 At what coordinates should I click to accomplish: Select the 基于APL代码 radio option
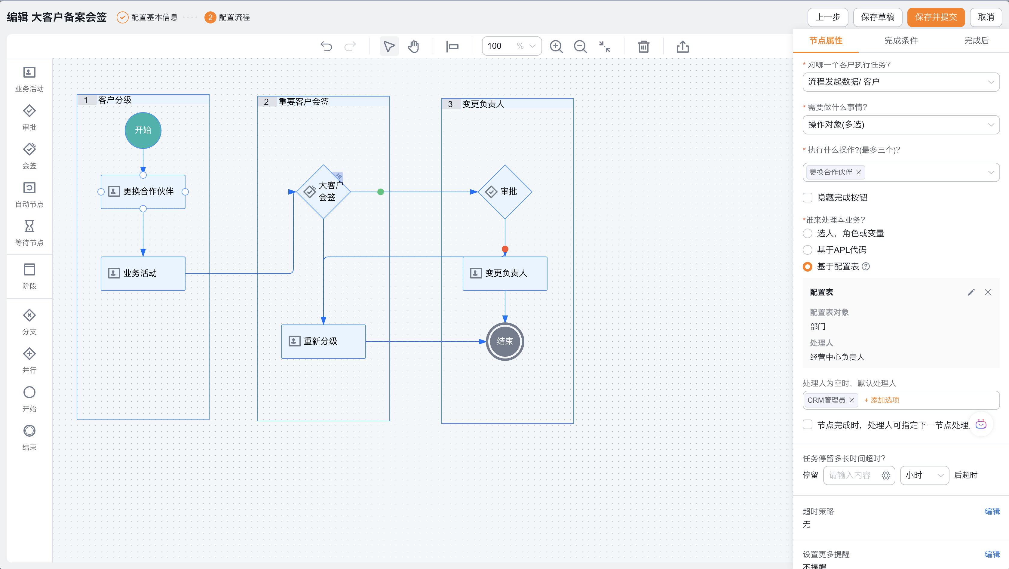tap(808, 250)
